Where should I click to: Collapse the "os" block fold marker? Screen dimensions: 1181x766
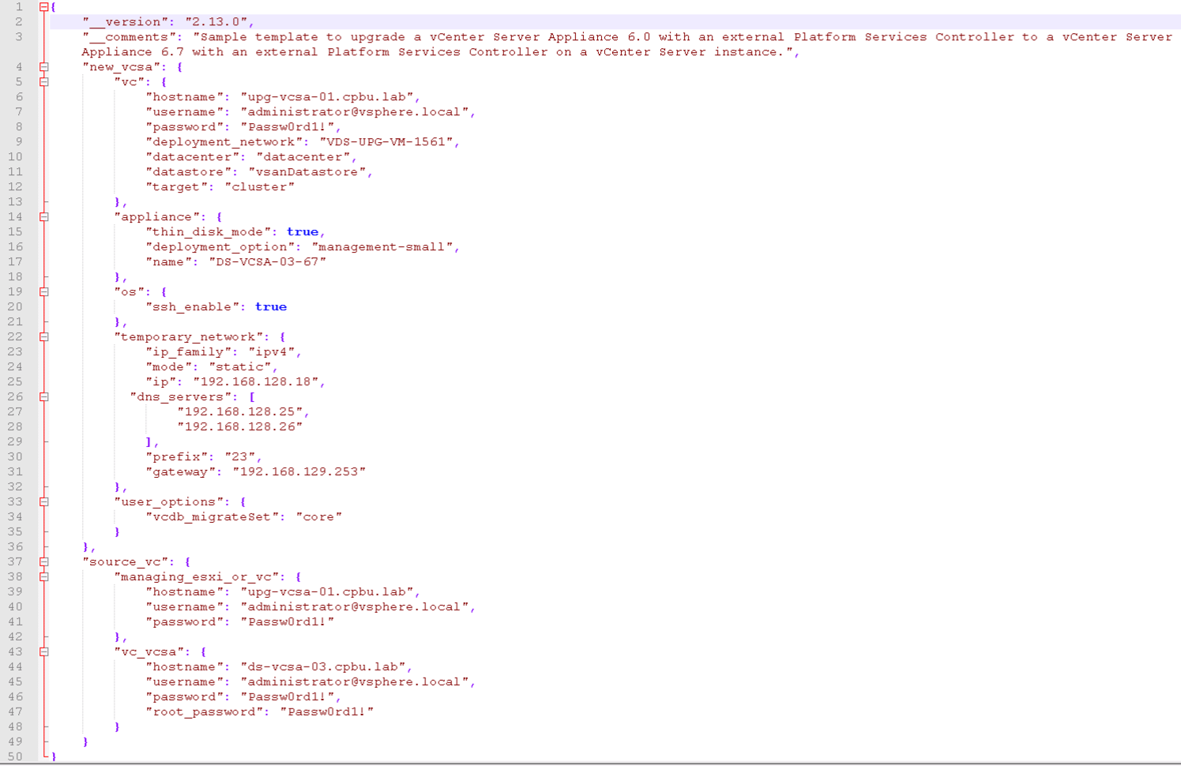(x=44, y=292)
